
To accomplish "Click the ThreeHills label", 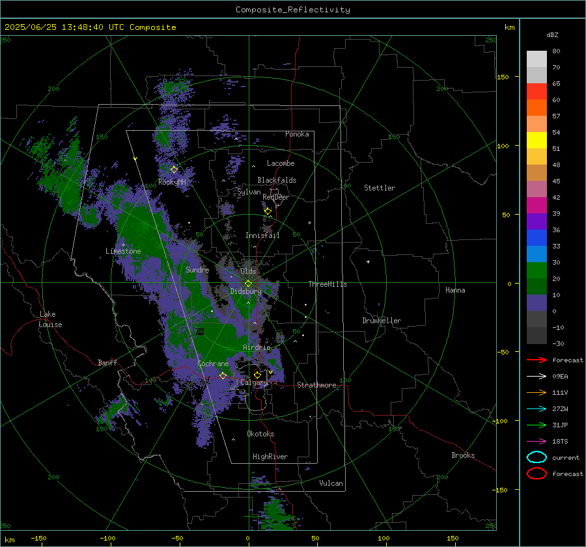I will [328, 284].
